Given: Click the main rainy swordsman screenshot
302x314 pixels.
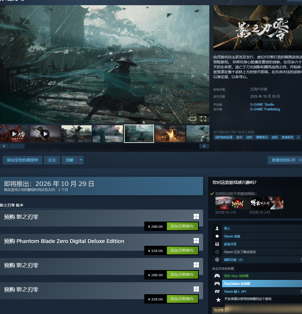Looking at the screenshot, I should click(x=105, y=64).
